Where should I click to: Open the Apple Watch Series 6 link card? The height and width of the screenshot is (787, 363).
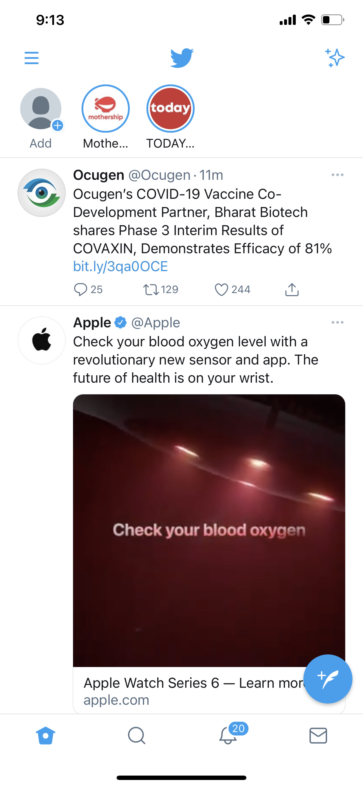[189, 690]
